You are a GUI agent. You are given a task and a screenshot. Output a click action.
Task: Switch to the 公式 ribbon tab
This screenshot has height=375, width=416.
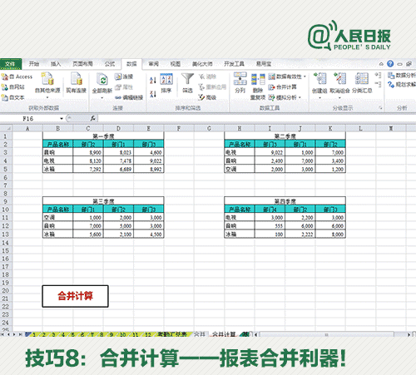[x=110, y=64]
